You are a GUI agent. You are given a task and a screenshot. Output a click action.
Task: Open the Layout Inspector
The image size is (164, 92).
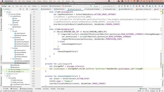coord(155,89)
